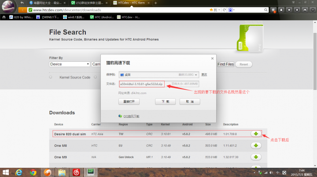Open Windows Start button
The height and width of the screenshot is (177, 317).
[x=6, y=172]
